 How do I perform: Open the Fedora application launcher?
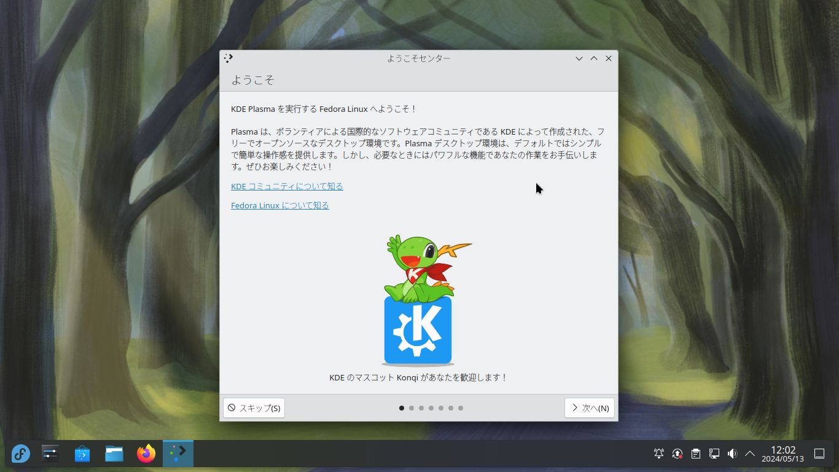tap(21, 454)
